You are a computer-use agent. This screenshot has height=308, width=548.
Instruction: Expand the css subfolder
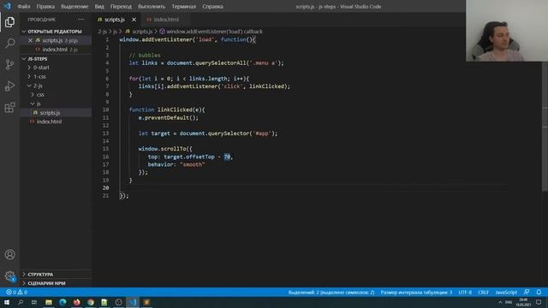(x=37, y=95)
